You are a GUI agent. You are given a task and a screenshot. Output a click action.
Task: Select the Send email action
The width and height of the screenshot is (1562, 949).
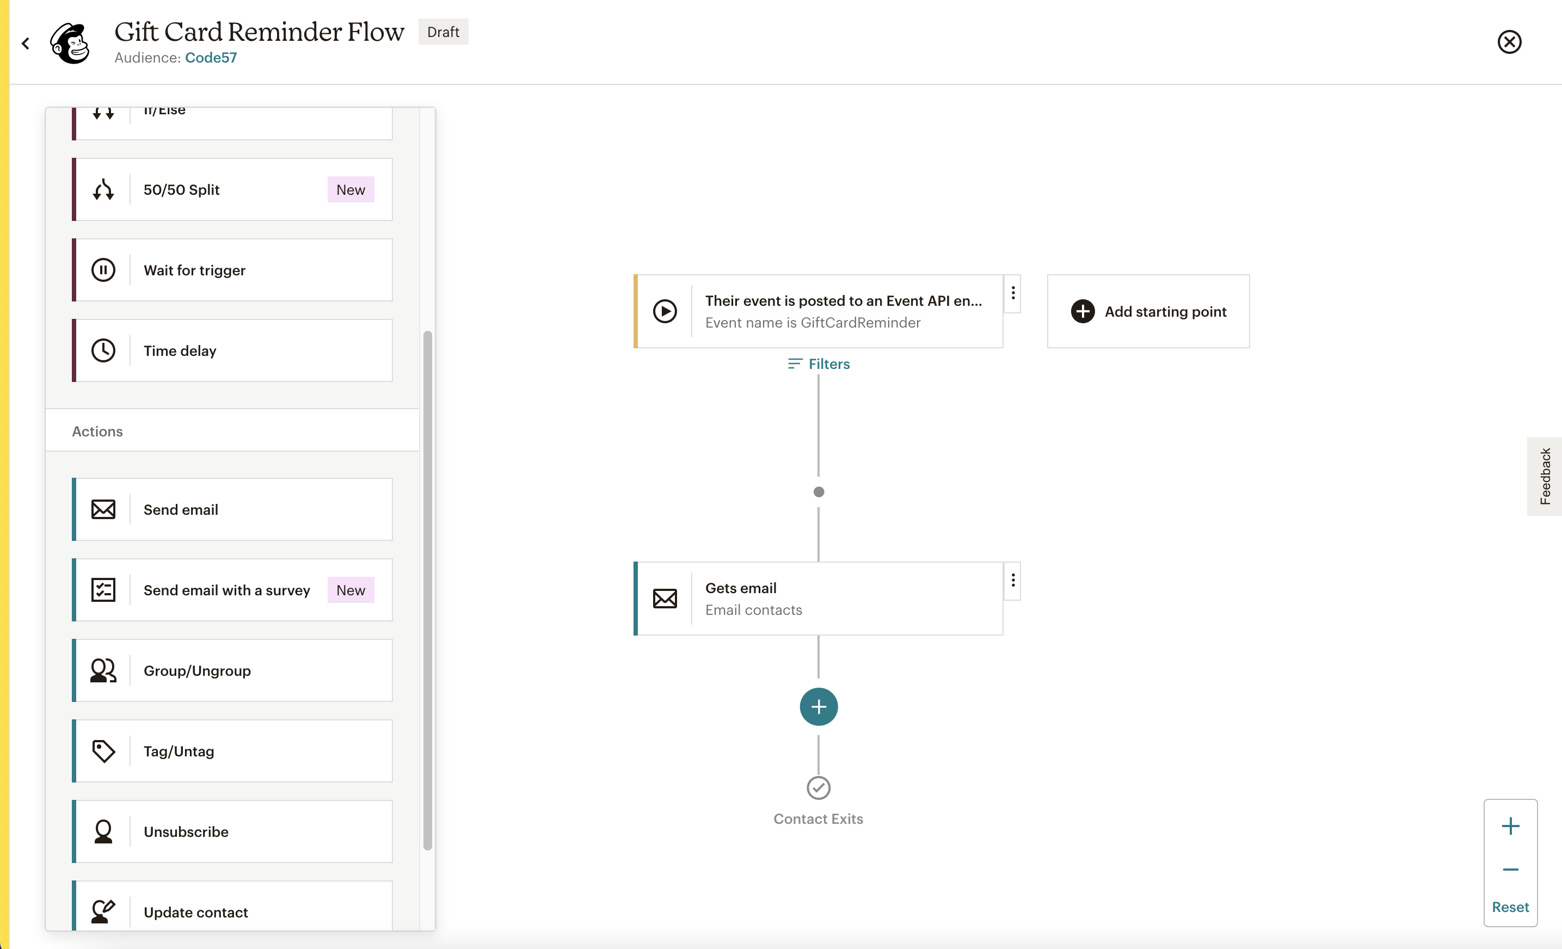pos(232,510)
